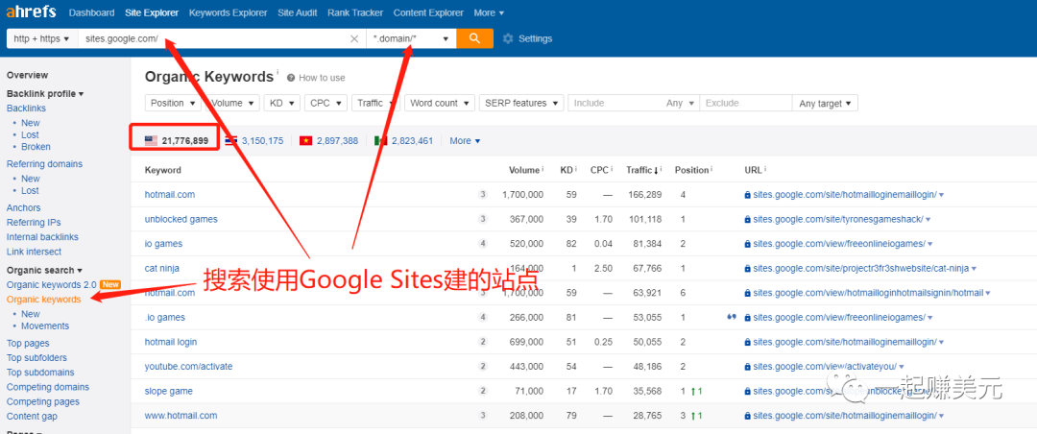Open the Any target dropdown
Image resolution: width=1037 pixels, height=434 pixels.
[x=826, y=103]
